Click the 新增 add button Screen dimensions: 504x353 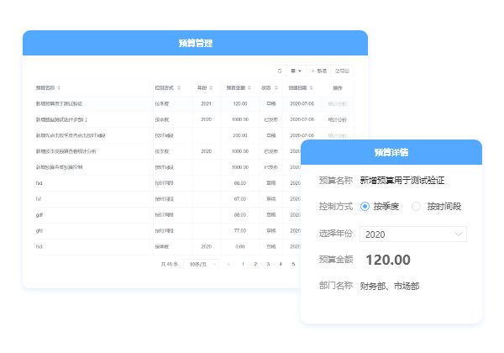click(318, 71)
